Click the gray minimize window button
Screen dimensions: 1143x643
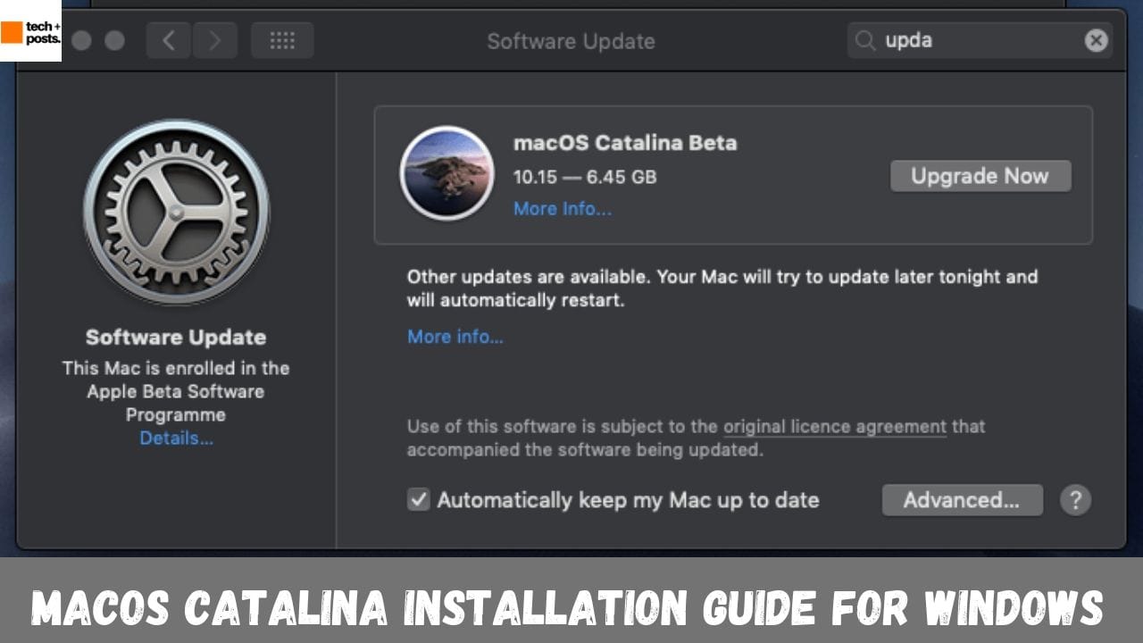pos(81,40)
